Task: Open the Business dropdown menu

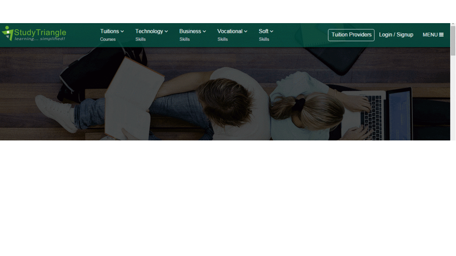Action: click(x=190, y=32)
